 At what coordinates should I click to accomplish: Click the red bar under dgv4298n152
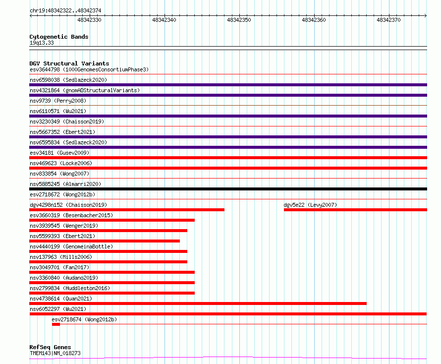pyautogui.click(x=127, y=210)
